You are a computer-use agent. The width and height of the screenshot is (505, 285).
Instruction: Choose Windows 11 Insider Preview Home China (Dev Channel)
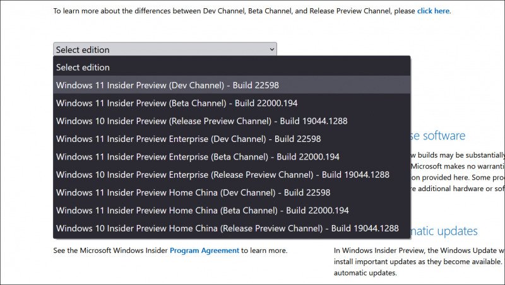coord(232,192)
